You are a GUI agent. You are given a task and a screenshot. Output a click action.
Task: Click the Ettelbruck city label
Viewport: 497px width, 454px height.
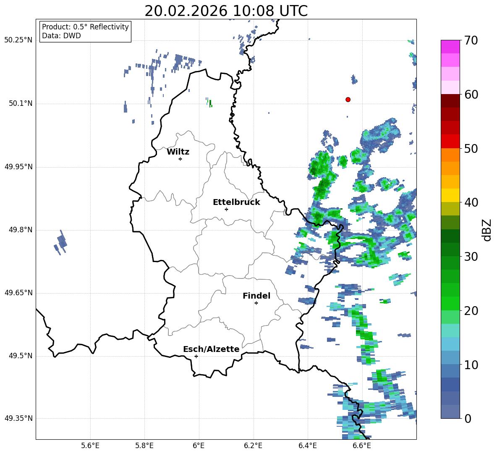pos(236,202)
